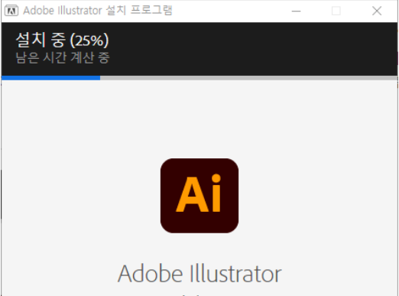The width and height of the screenshot is (399, 296).
Task: Click the '설치 중 (25%)' status text
Action: [x=62, y=40]
